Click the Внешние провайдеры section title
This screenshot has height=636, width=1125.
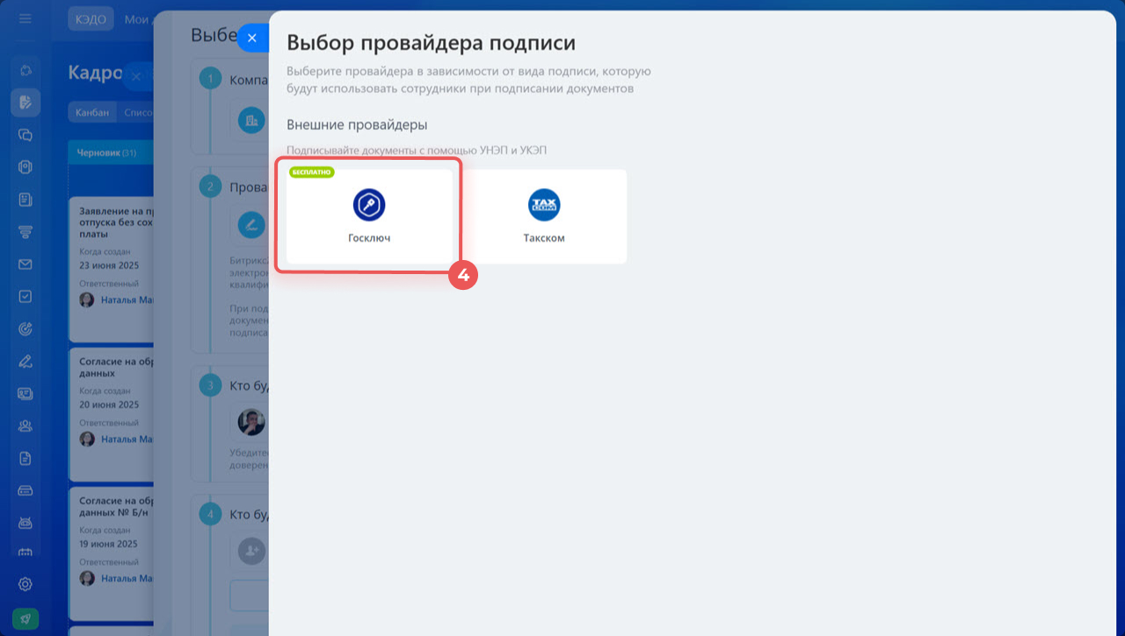357,125
